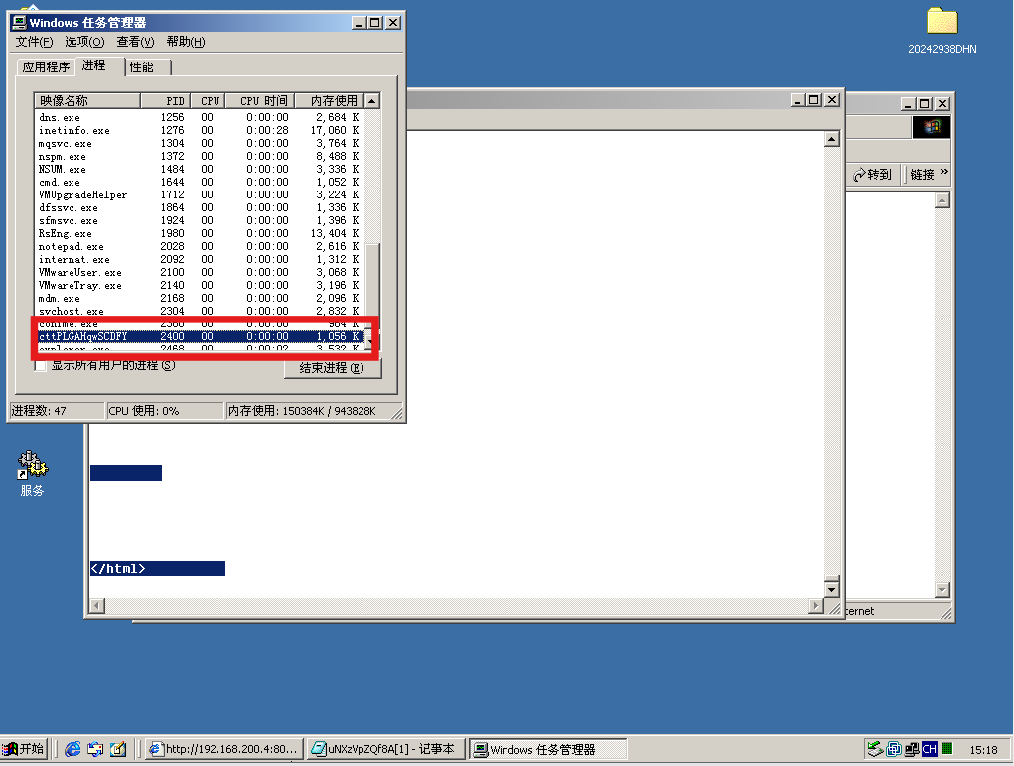
Task: Select the mqsvc.exe process row
Action: tap(200, 144)
